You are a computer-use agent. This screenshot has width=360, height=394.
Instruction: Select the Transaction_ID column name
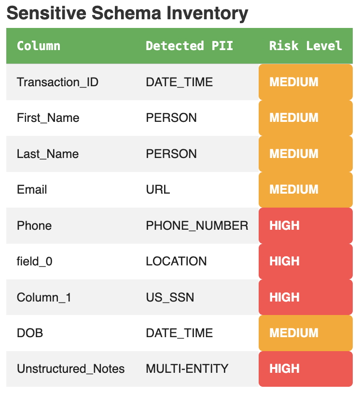pos(57,82)
